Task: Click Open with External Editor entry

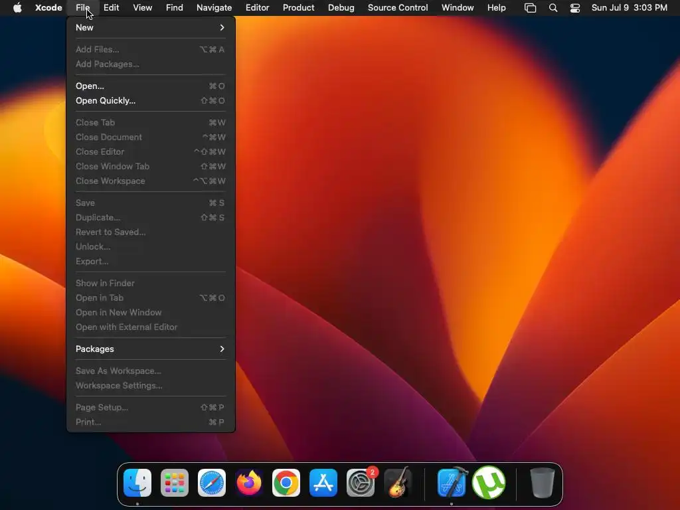Action: pyautogui.click(x=151, y=327)
